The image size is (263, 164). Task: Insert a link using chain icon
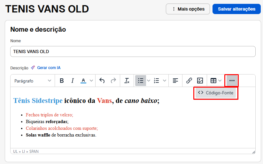coord(189,81)
